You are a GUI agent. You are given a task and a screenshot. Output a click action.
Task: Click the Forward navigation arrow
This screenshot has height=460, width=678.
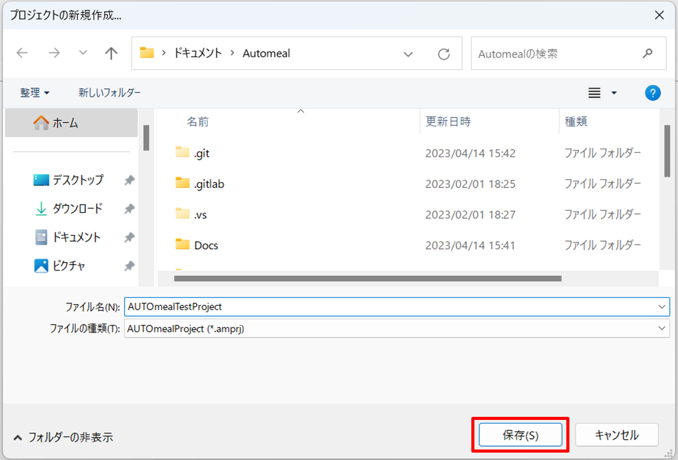(54, 54)
